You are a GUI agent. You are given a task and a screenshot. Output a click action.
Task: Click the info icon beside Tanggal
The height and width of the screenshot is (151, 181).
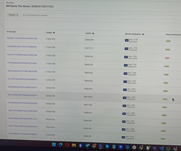coord(54,33)
